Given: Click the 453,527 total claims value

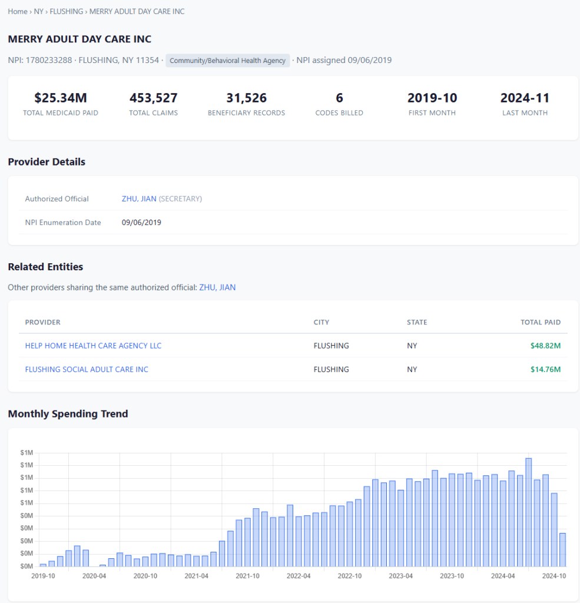Looking at the screenshot, I should 154,98.
